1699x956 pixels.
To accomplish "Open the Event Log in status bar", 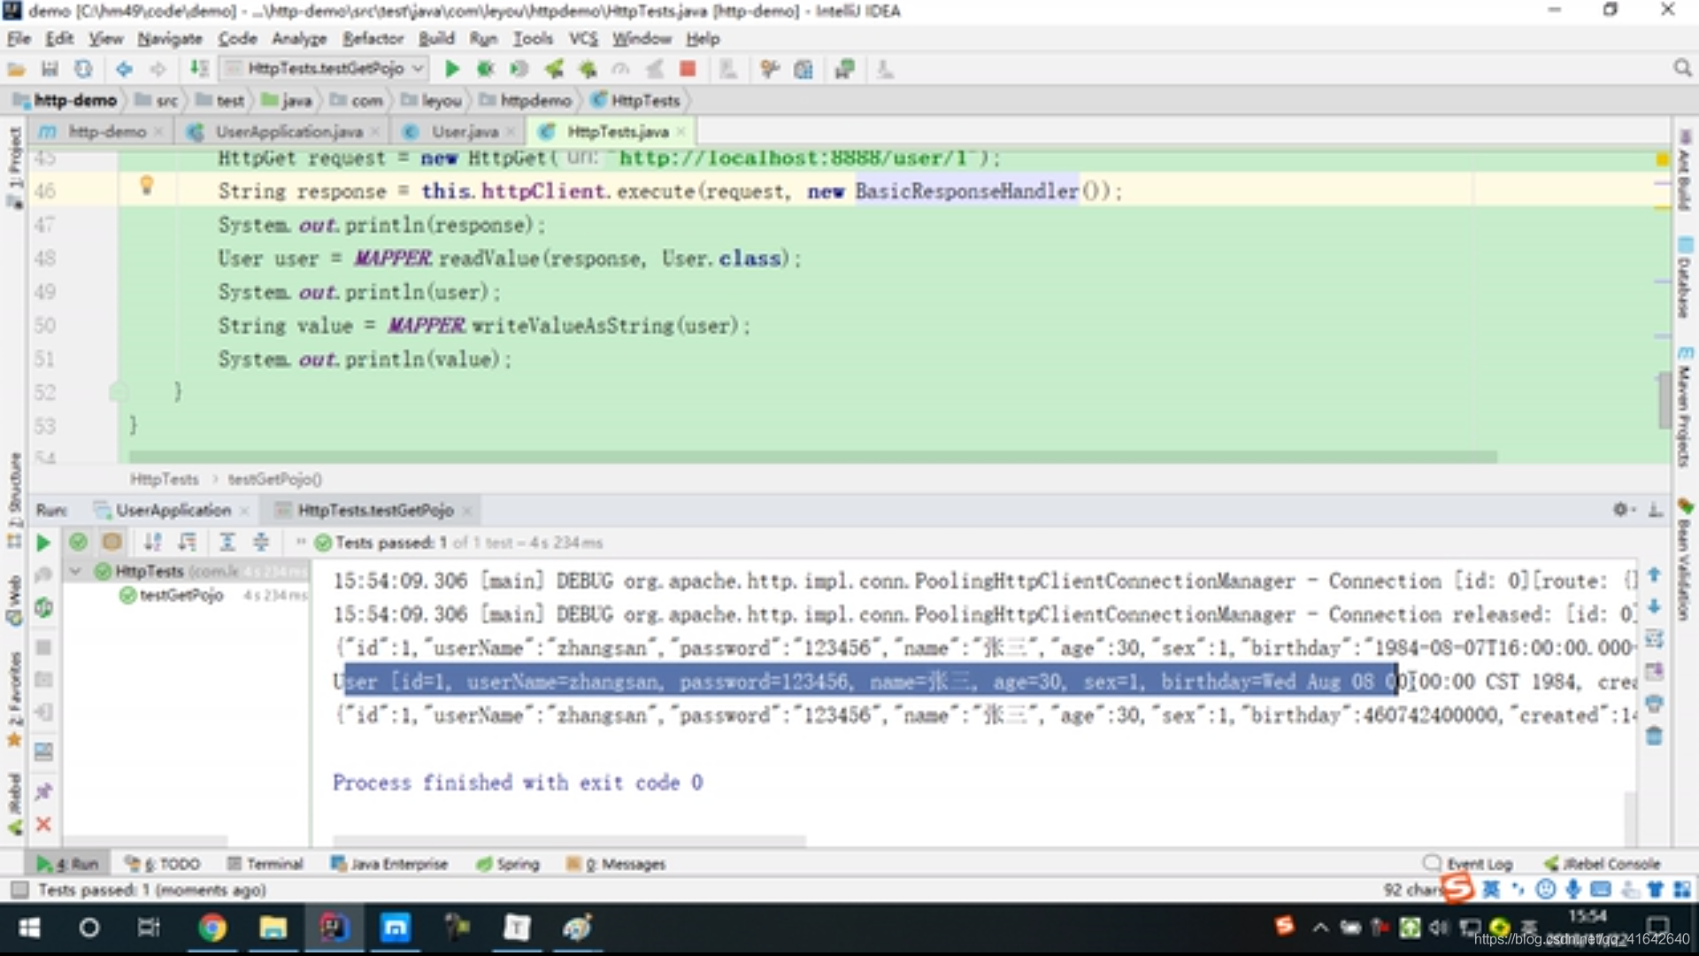I will point(1468,864).
